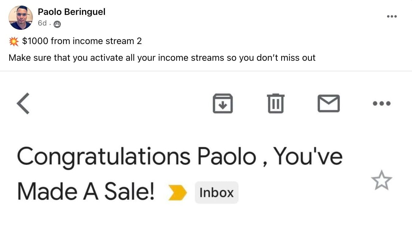Mark email unread via envelope icon

[x=329, y=103]
